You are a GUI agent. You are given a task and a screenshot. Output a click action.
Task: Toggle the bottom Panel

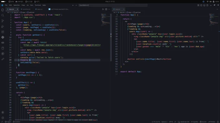coord(204,5)
